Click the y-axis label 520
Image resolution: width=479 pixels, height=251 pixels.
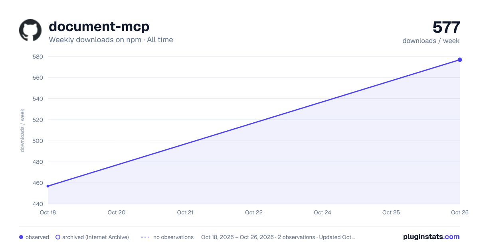point(38,120)
